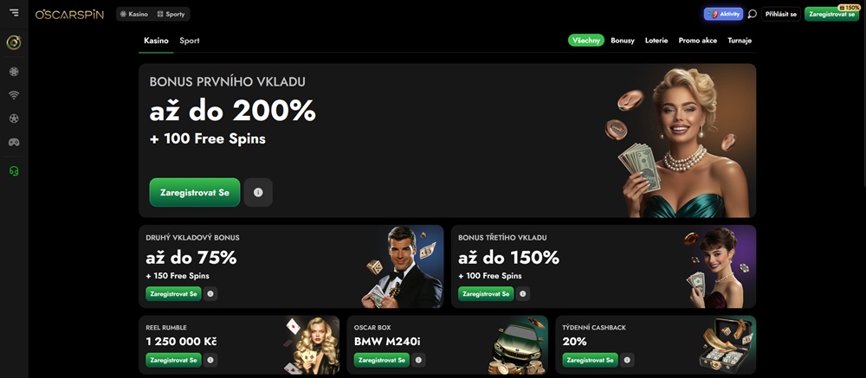866x378 pixels.
Task: Open the Loterie filter
Action: tap(656, 41)
